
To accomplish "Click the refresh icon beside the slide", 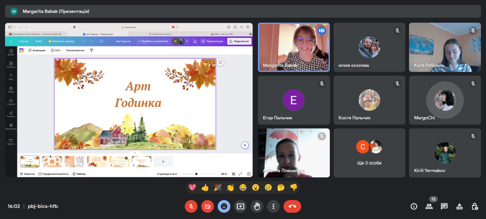I will point(221,62).
